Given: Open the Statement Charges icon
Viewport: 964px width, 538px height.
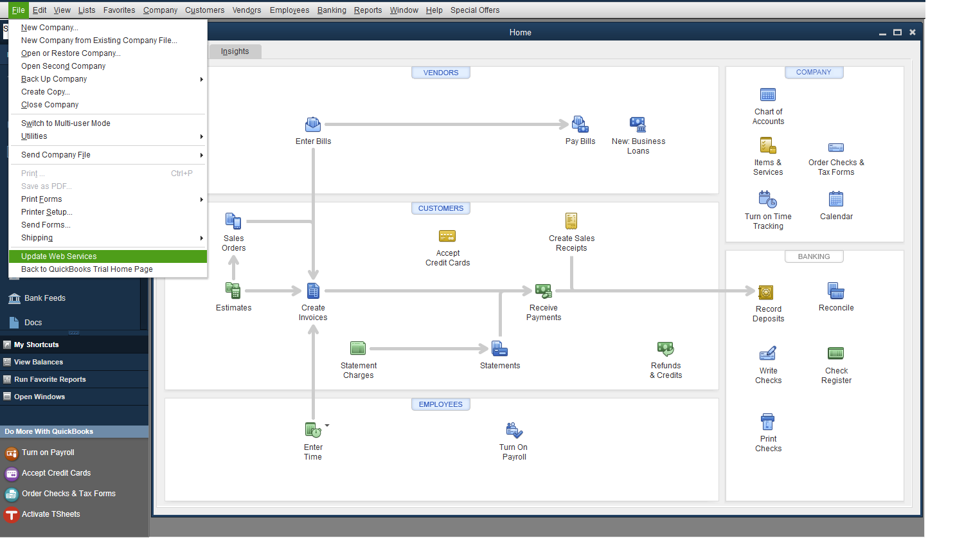Looking at the screenshot, I should [358, 348].
